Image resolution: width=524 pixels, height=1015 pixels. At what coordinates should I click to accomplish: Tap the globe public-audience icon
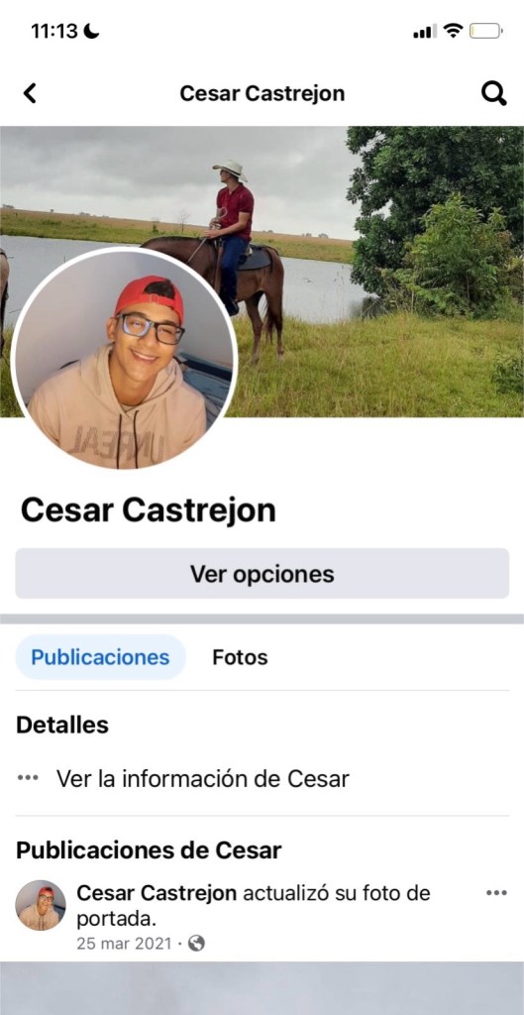(196, 944)
